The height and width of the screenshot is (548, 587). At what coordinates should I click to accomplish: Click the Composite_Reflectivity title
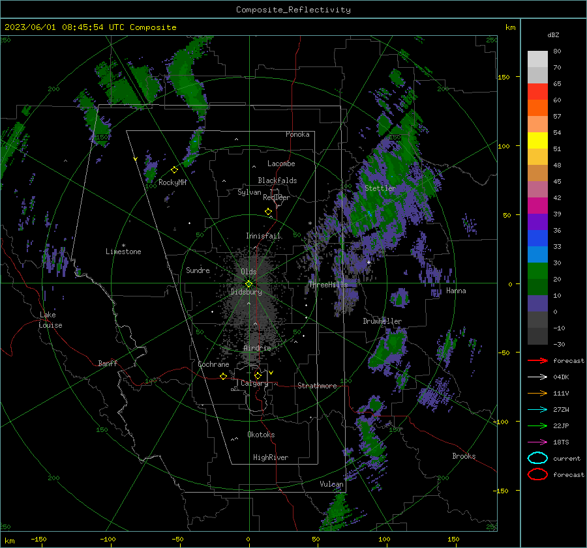point(293,10)
